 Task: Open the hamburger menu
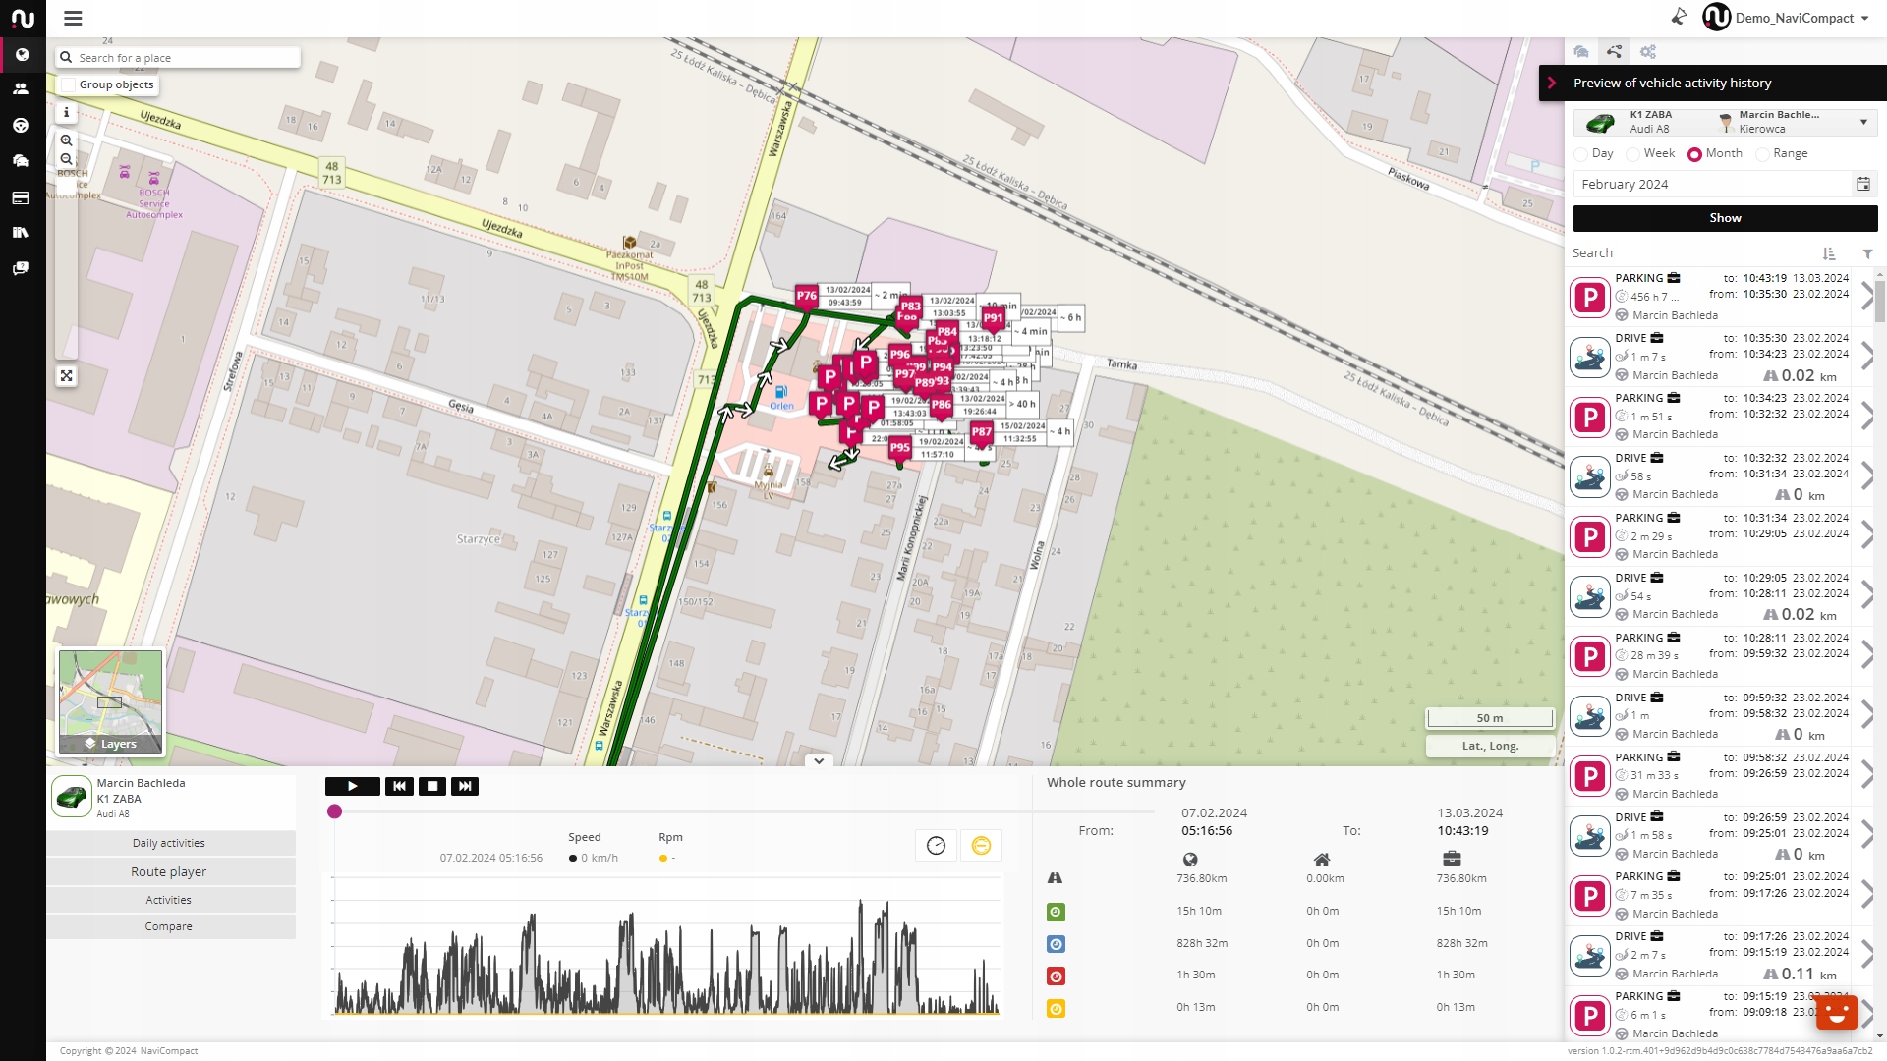73,18
